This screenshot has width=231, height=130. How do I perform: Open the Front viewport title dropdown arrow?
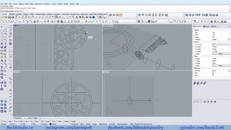point(19,72)
